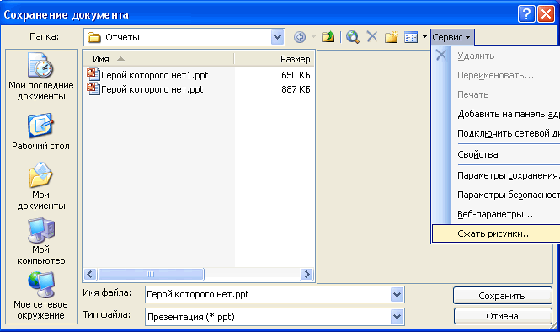Open Мои документы in places bar
Image resolution: width=560 pixels, height=332 pixels.
coord(41,186)
